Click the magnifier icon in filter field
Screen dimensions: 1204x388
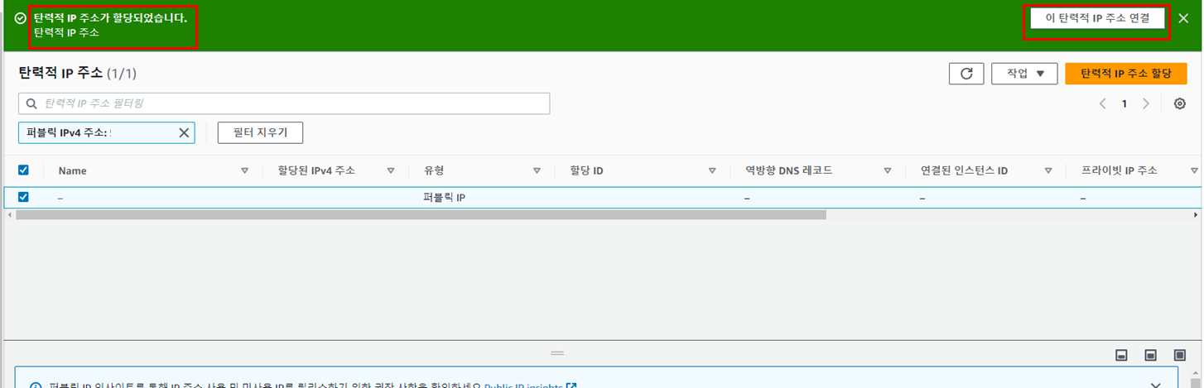[x=31, y=103]
